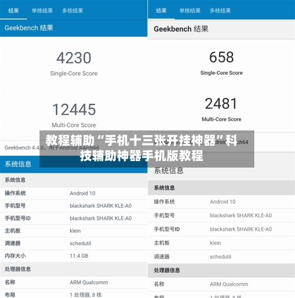The height and width of the screenshot is (298, 295).
Task: Click right 手机型号ID row label
Action: pos(166,229)
